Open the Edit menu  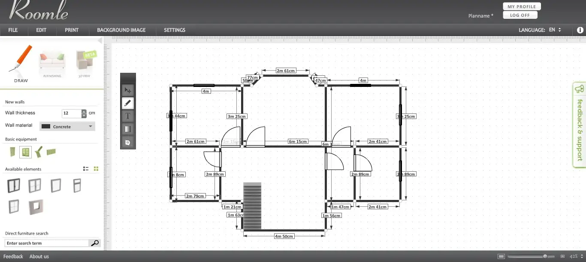tap(41, 30)
